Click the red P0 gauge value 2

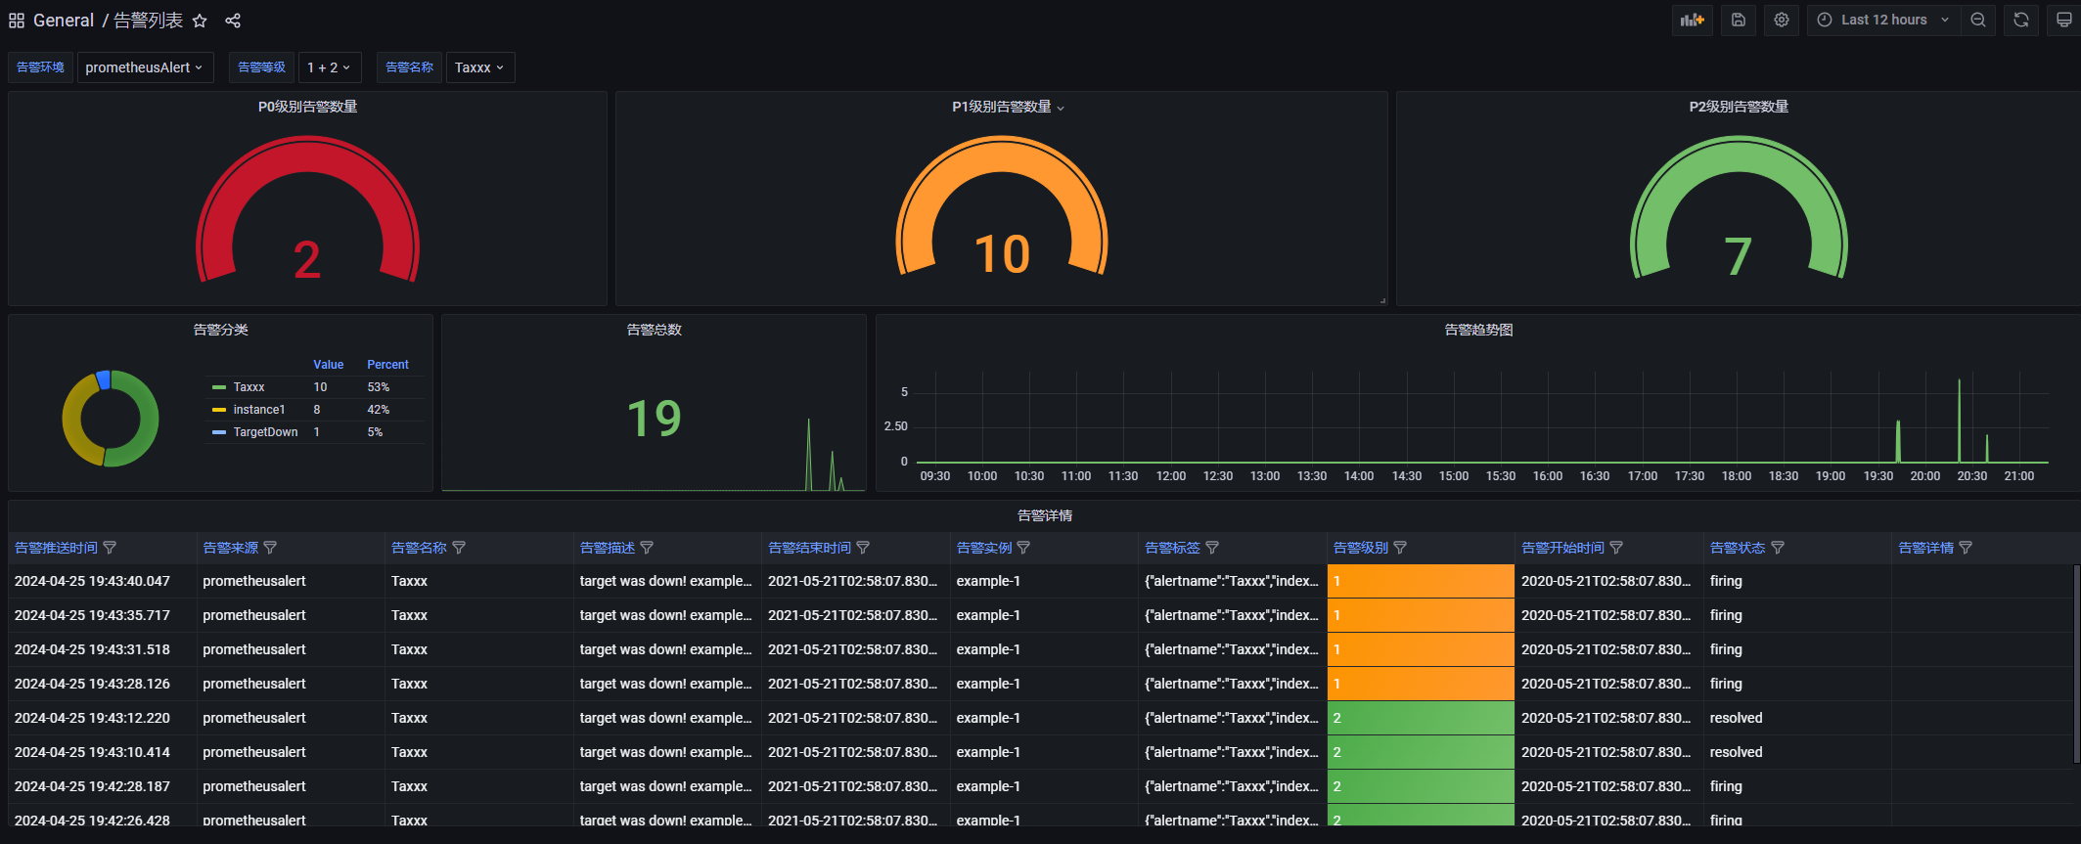coord(307,260)
